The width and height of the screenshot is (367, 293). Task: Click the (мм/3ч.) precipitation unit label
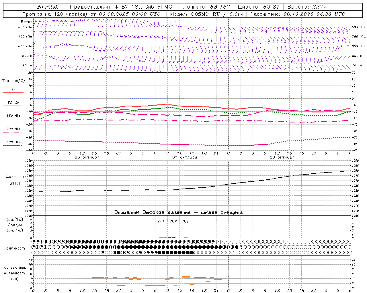click(x=15, y=219)
